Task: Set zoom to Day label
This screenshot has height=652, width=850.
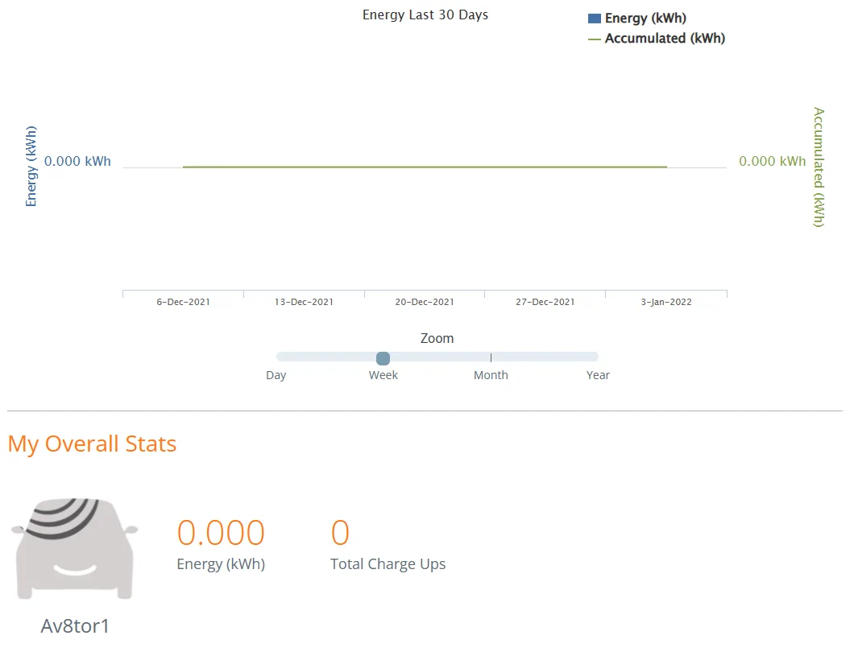Action: pos(276,375)
